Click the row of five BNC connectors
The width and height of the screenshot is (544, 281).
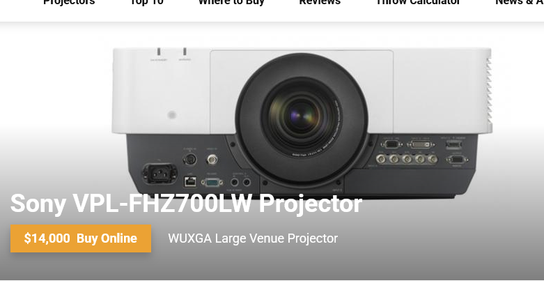tap(407, 159)
